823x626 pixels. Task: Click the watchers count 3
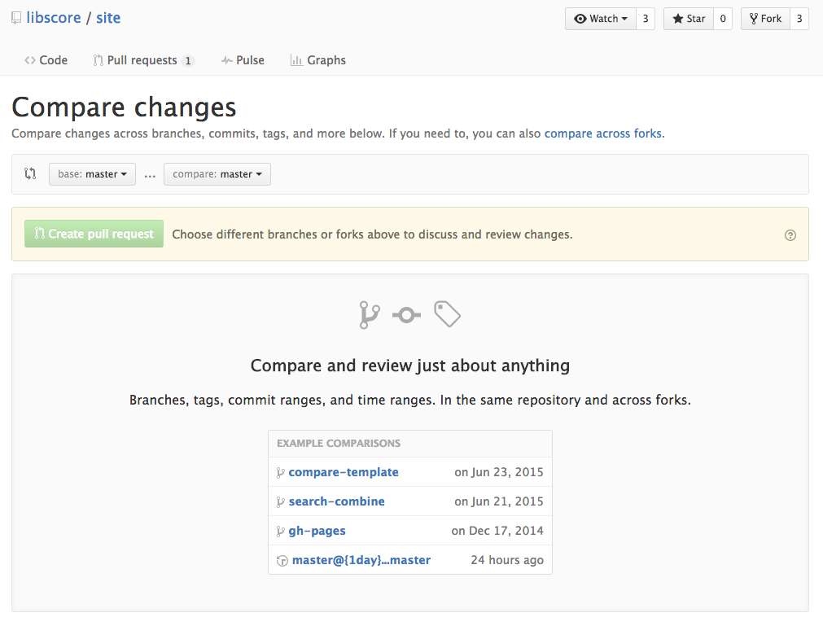[646, 19]
